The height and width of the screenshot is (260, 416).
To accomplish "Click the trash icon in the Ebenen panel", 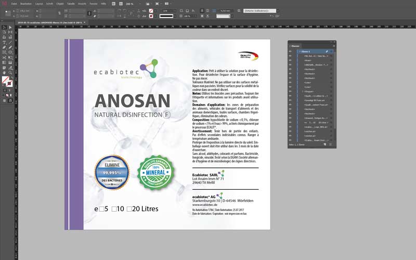I will tap(330, 145).
